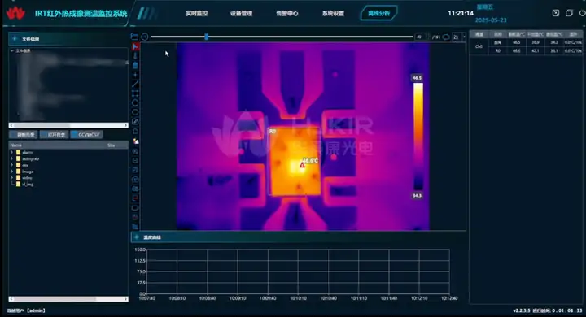This screenshot has width=586, height=317.
Task: Select the ellipse region tool
Action: [135, 112]
